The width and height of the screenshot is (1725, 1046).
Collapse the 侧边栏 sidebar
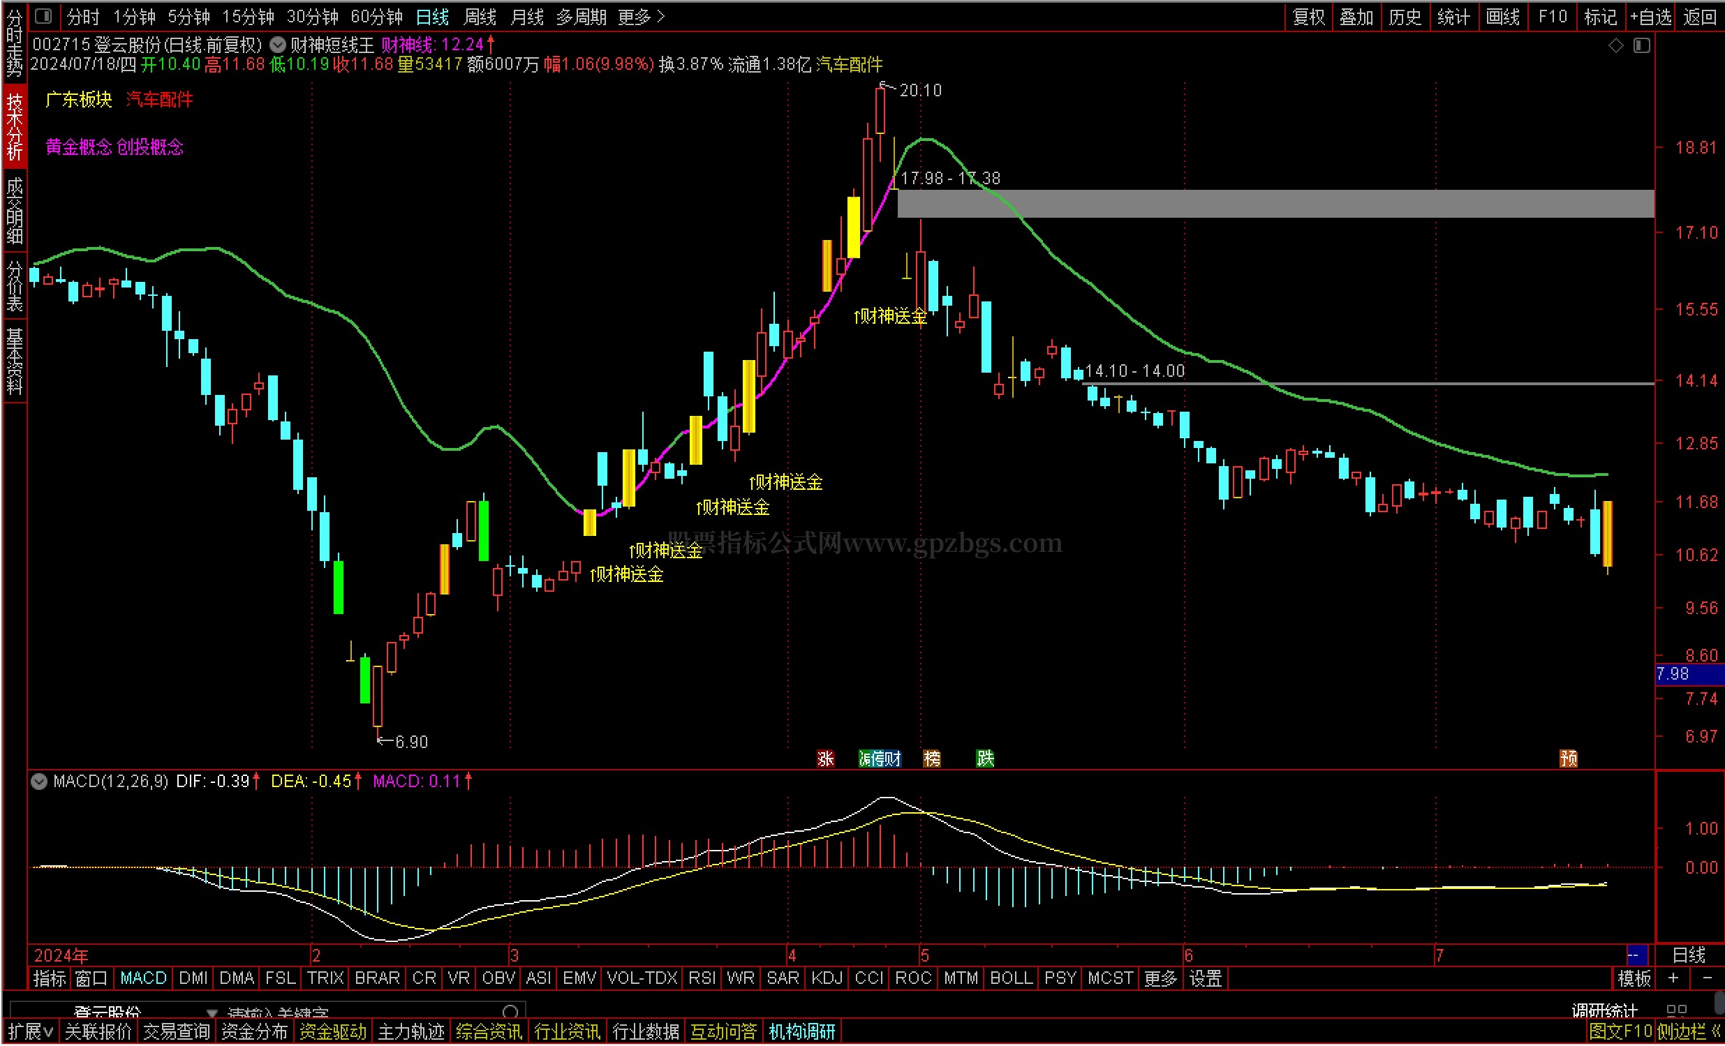[x=1689, y=1031]
